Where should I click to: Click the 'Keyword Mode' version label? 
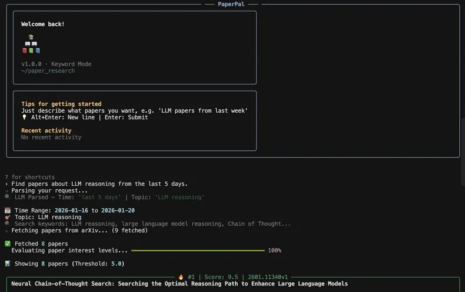[69, 64]
